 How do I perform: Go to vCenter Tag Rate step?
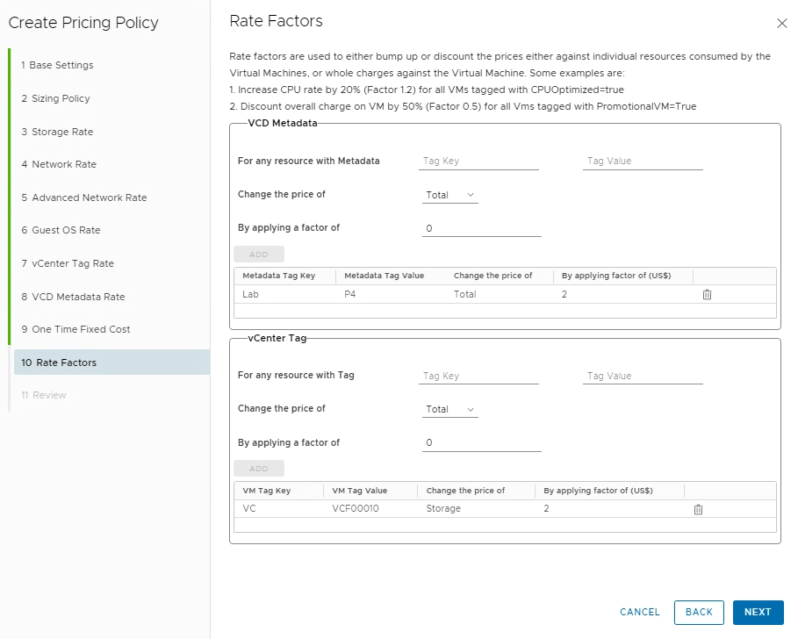[73, 263]
